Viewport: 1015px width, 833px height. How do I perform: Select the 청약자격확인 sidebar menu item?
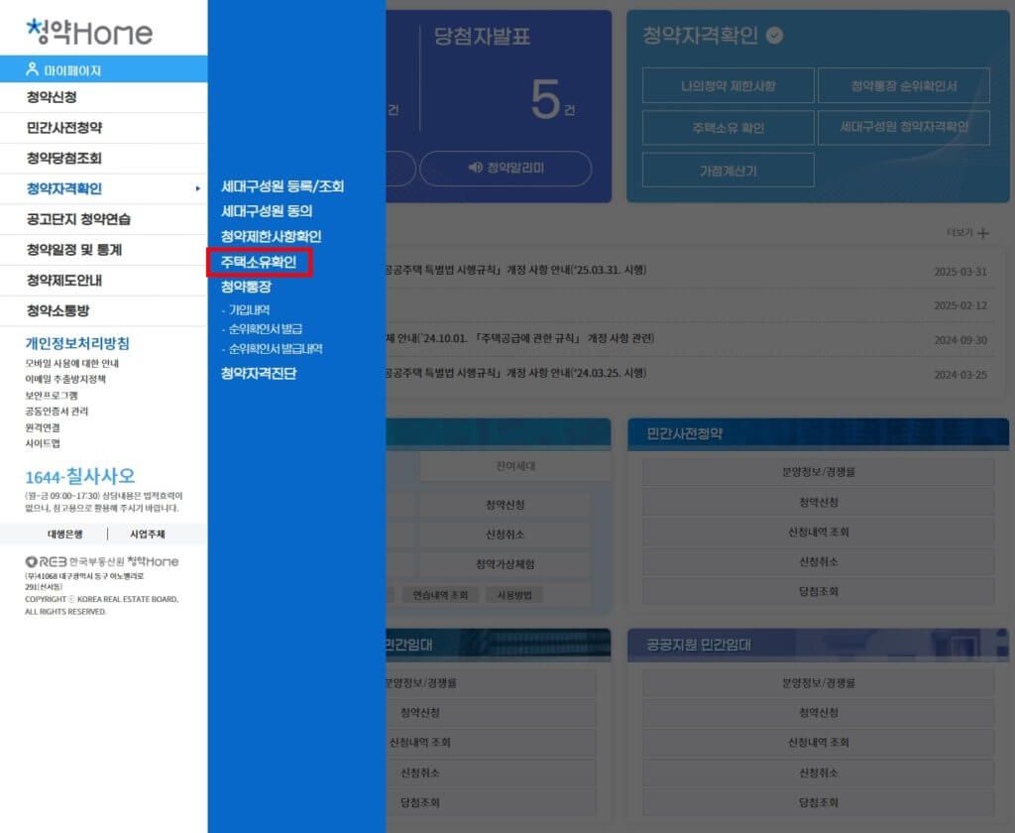103,188
